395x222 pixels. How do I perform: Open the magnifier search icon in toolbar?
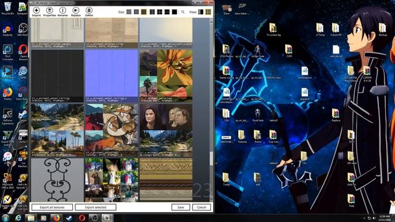tap(183, 12)
